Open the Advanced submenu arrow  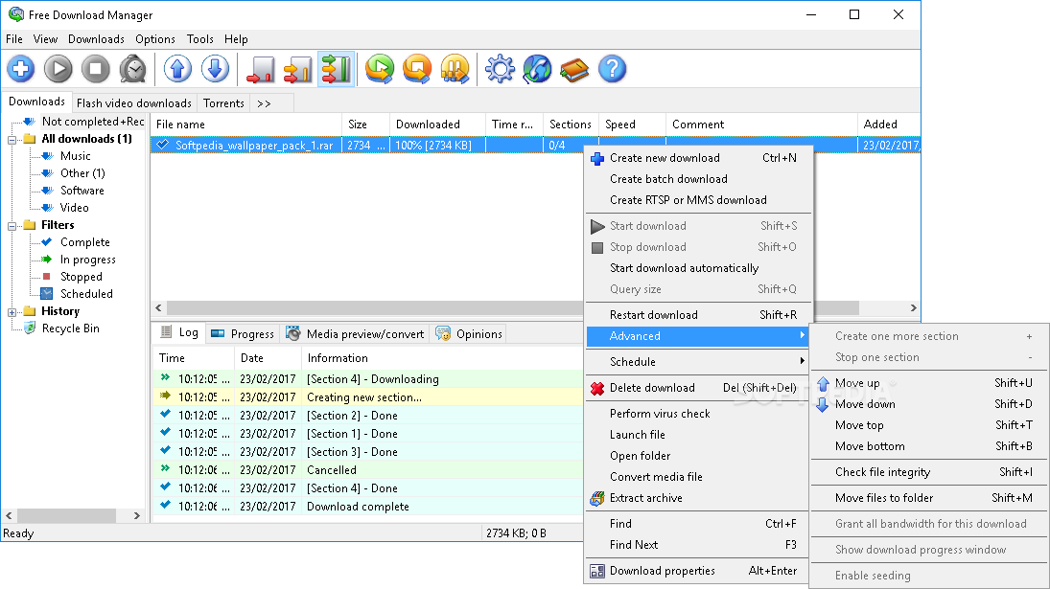pyautogui.click(x=802, y=335)
